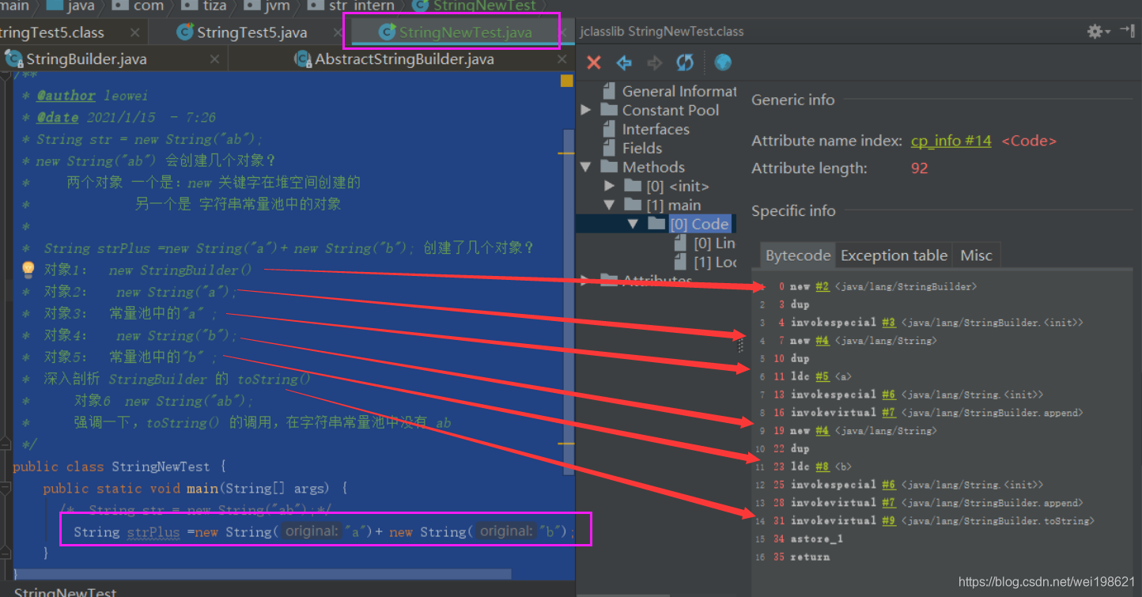Collapse the Methods node
The image size is (1142, 597).
pos(586,167)
